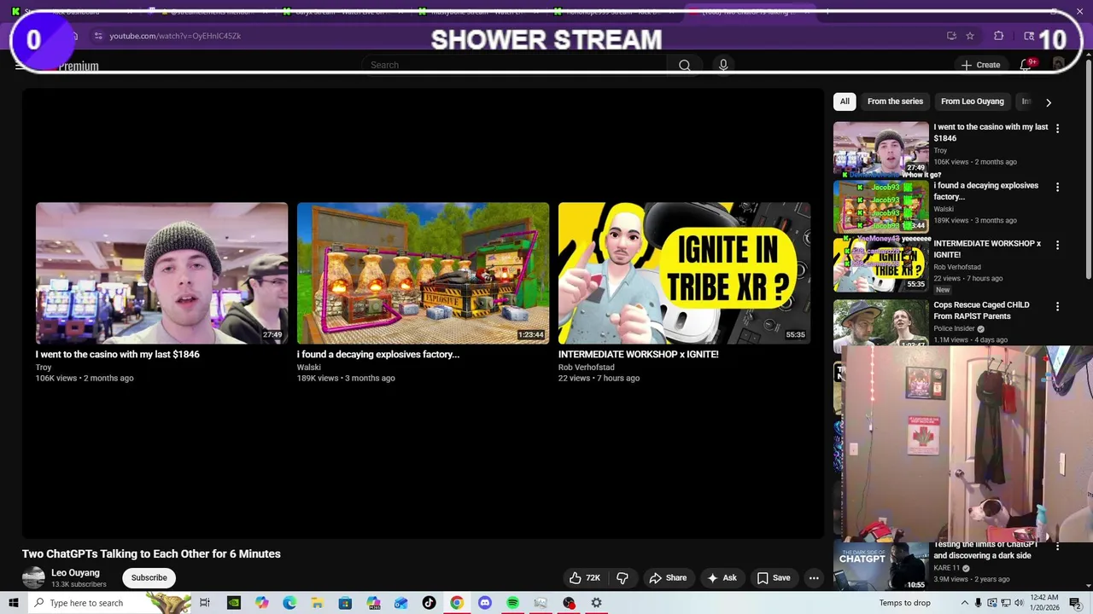Open Leo Ouyang channel avatar
Image resolution: width=1093 pixels, height=614 pixels.
click(33, 577)
